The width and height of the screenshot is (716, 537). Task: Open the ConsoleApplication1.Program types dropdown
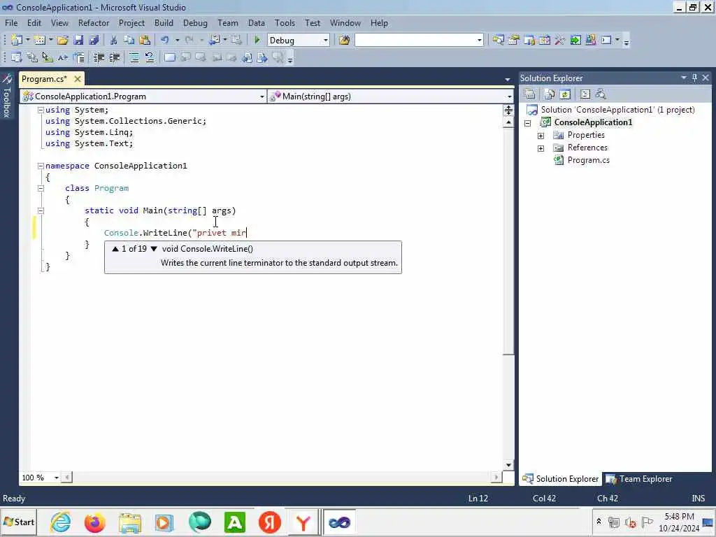(262, 96)
